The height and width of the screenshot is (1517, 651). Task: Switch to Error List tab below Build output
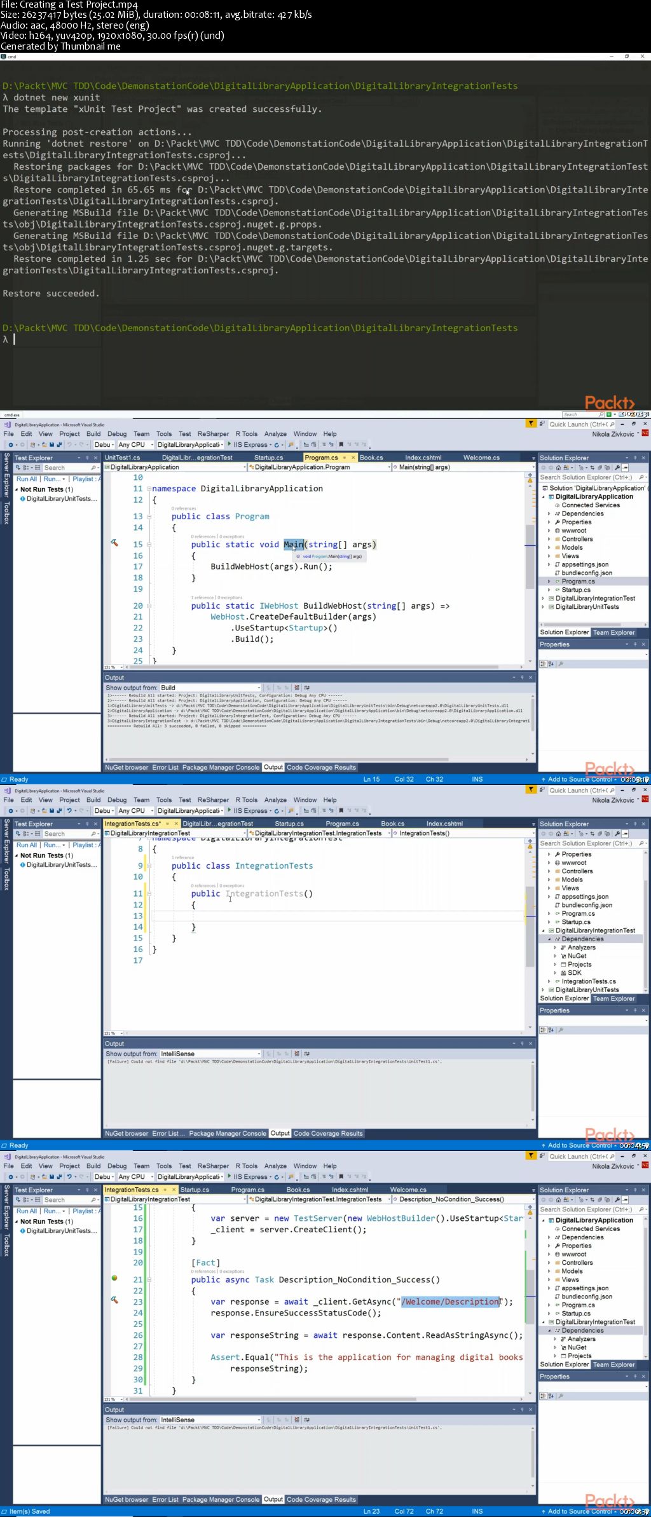(165, 768)
